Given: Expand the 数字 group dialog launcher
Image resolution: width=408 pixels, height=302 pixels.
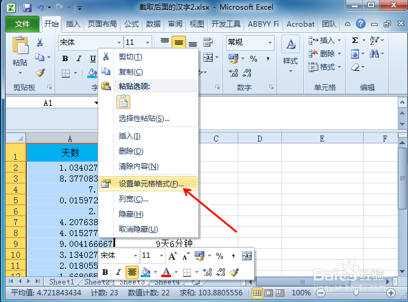Looking at the screenshot, I should point(271,87).
